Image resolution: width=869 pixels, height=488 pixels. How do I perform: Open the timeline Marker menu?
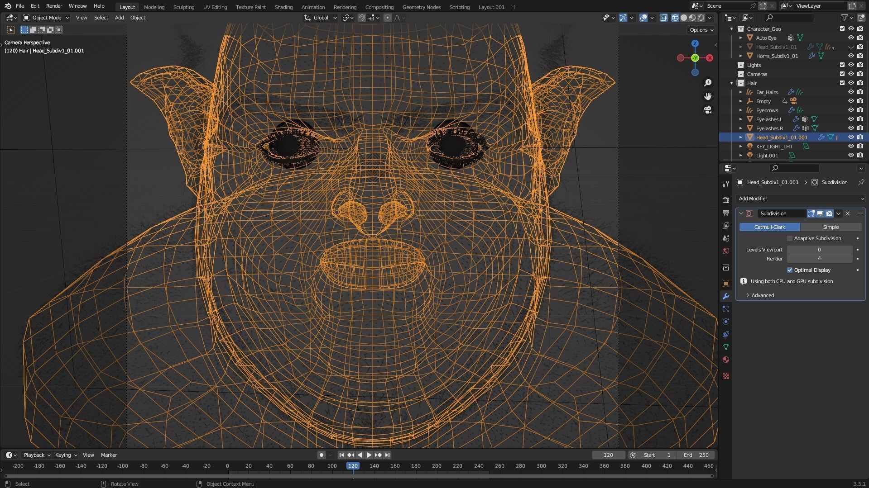[x=109, y=455]
